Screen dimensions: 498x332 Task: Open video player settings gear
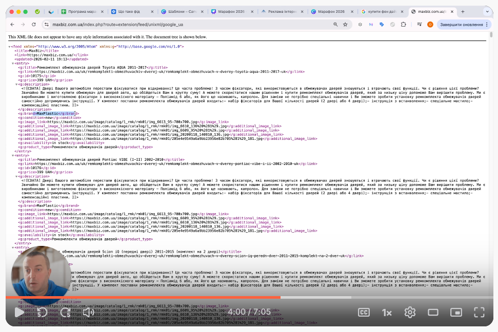[410, 313]
